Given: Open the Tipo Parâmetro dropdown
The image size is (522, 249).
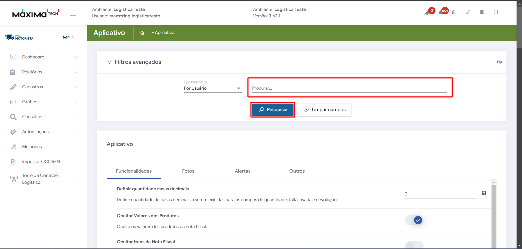Looking at the screenshot, I should 212,88.
